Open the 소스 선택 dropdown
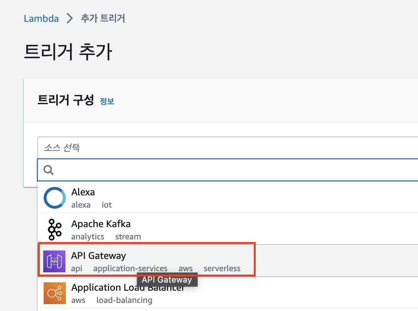 228,147
